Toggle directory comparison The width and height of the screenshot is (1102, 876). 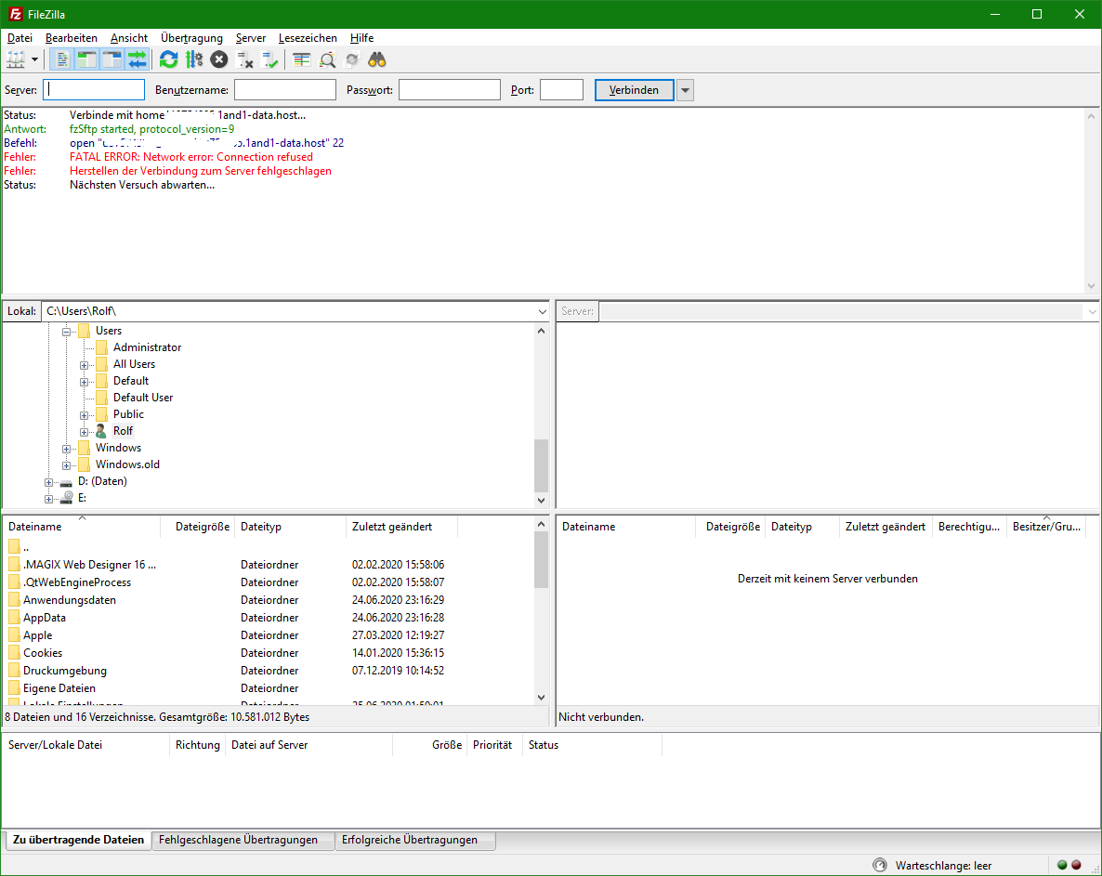pyautogui.click(x=327, y=59)
